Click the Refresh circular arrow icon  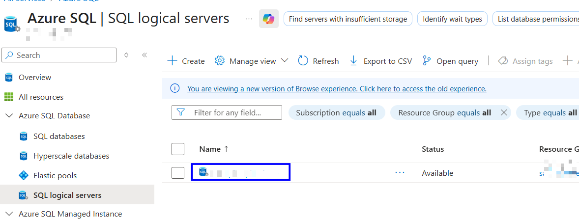tap(303, 61)
